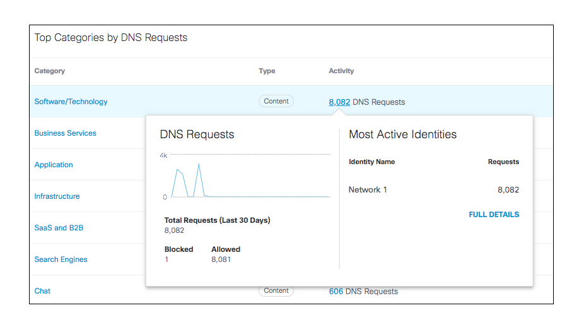Image resolution: width=567 pixels, height=315 pixels.
Task: Open the Application category link
Action: click(54, 165)
